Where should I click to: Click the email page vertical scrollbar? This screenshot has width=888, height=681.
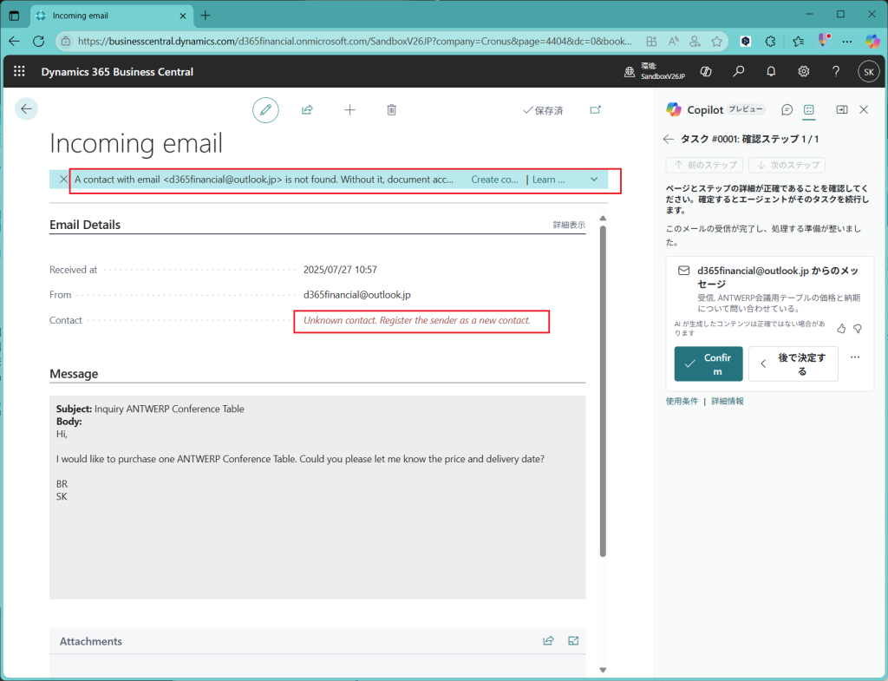tap(603, 391)
